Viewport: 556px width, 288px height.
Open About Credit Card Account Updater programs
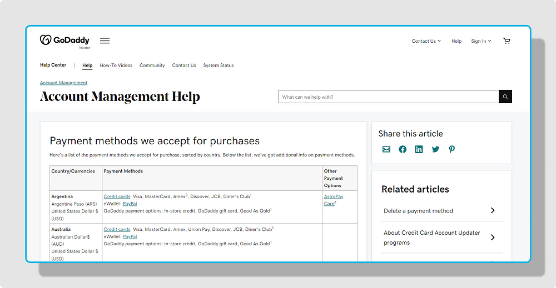pos(431,238)
